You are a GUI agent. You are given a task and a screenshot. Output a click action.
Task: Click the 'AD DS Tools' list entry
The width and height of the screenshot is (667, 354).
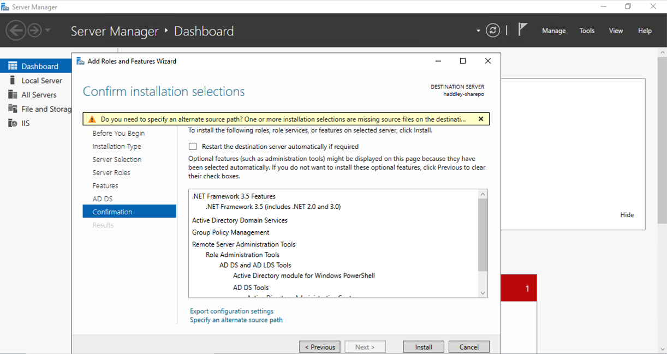point(251,287)
